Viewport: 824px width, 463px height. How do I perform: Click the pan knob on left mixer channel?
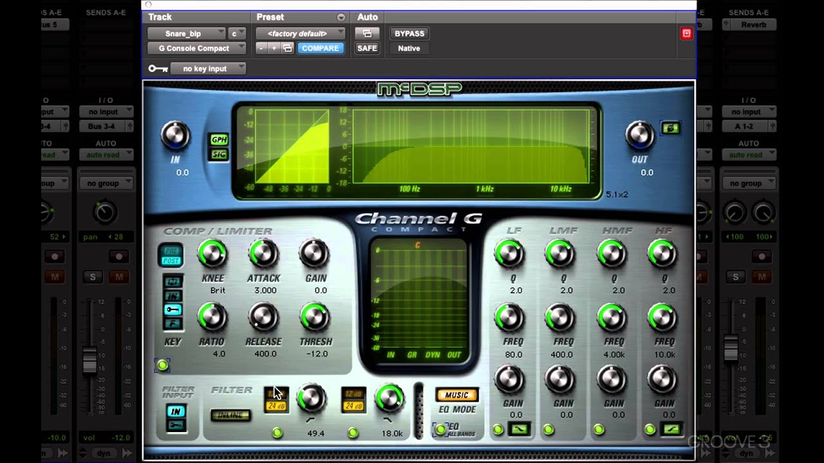click(104, 212)
